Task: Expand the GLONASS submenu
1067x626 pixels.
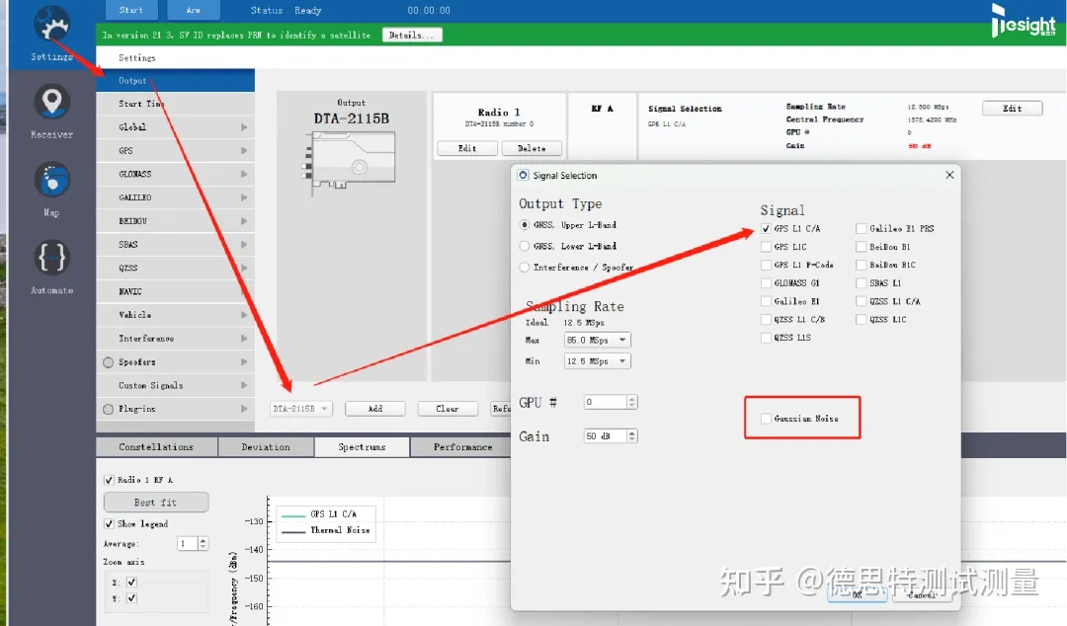Action: pyautogui.click(x=176, y=174)
